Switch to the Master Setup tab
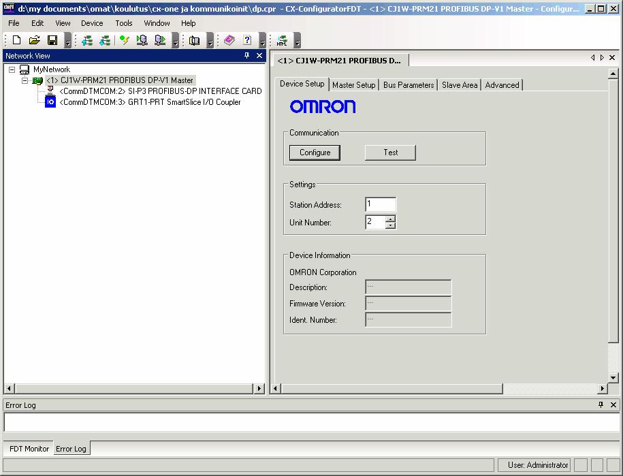Screen dimensions: 623x476 pos(353,85)
